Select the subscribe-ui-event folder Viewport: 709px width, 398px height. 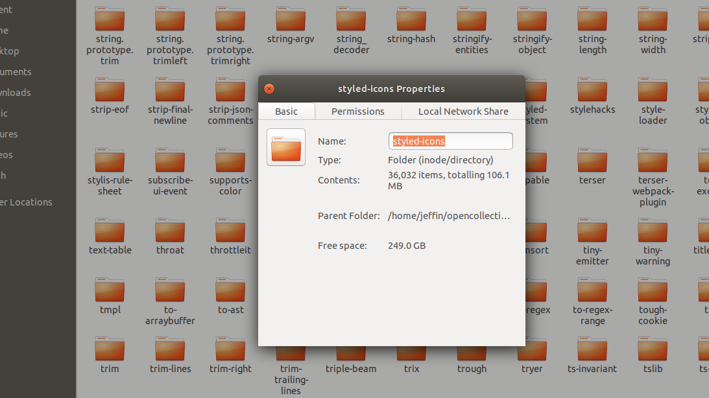tap(170, 172)
